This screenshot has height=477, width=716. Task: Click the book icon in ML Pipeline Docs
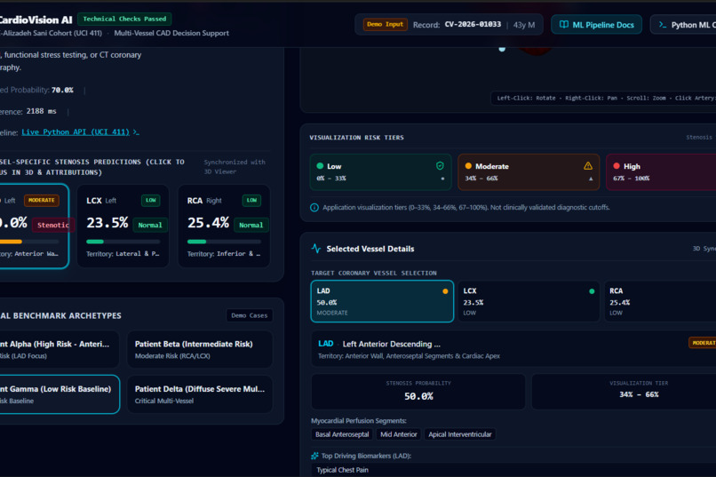tap(564, 25)
